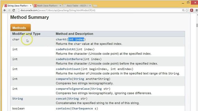198x111 pixels.
Task: Open the codePointBefore method link
Action: click(69, 59)
